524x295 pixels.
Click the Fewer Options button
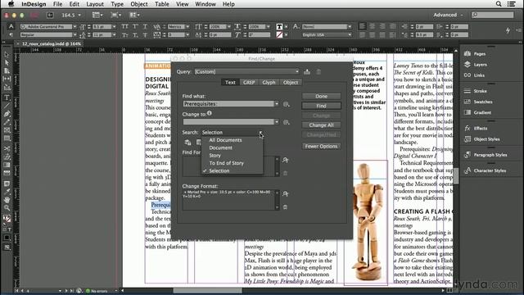click(321, 146)
